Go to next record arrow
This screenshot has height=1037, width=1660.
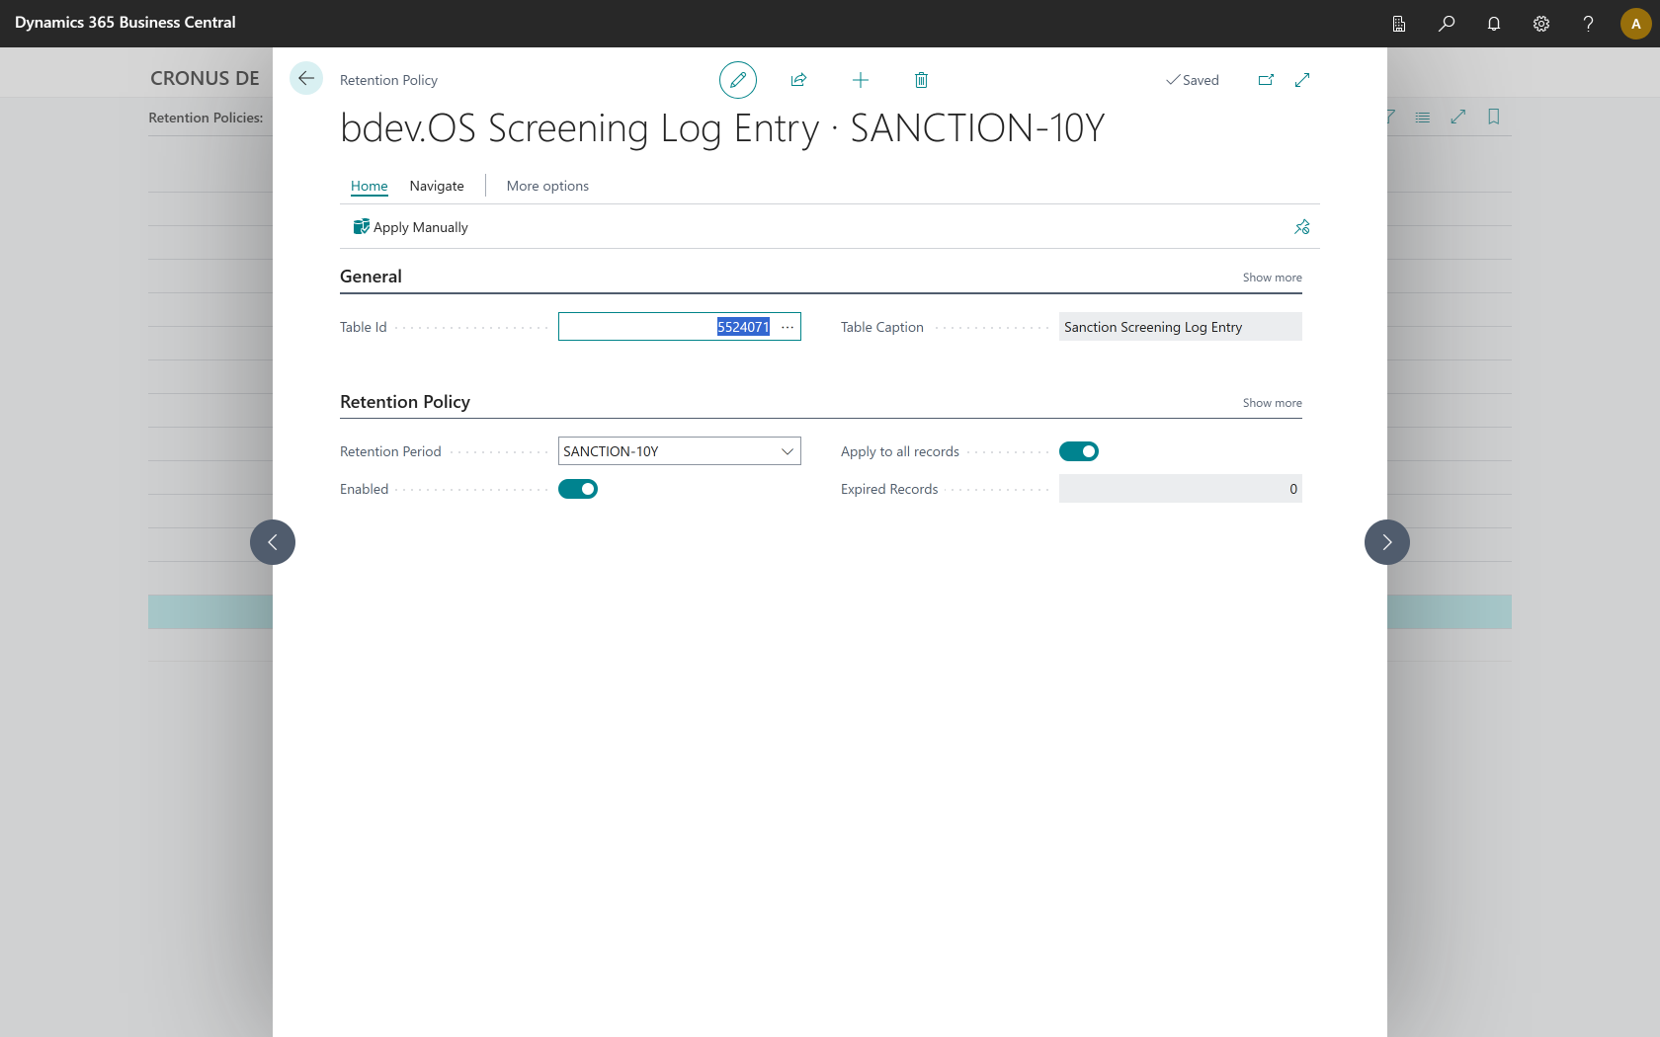[1387, 542]
